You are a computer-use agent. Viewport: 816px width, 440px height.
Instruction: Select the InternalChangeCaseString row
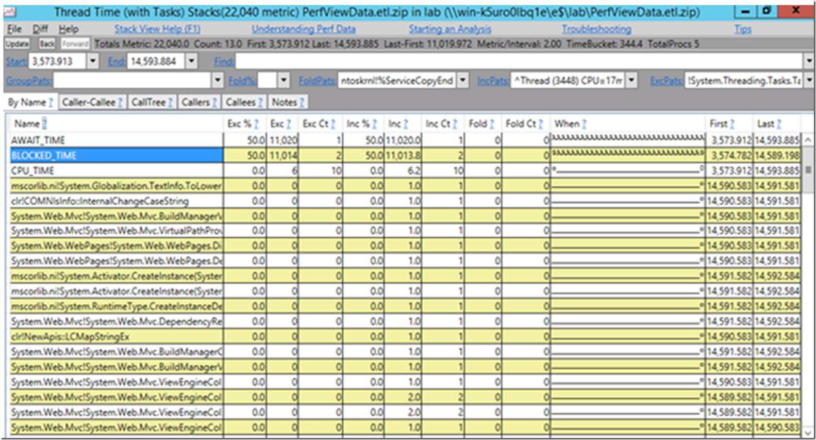pyautogui.click(x=406, y=201)
